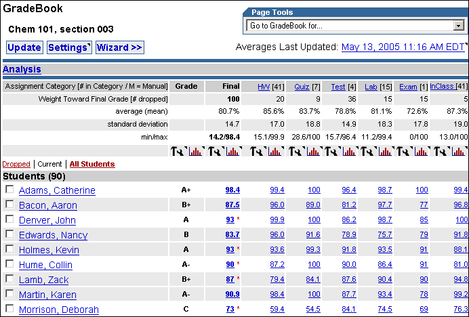Open student Morrison, Deborah's record
The image size is (469, 317).
pos(58,310)
